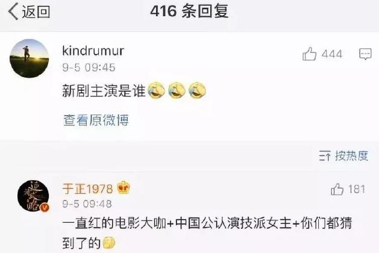Screen dimensions: 379x253
Task: Tap the back chevron arrow icon
Action: [13, 11]
